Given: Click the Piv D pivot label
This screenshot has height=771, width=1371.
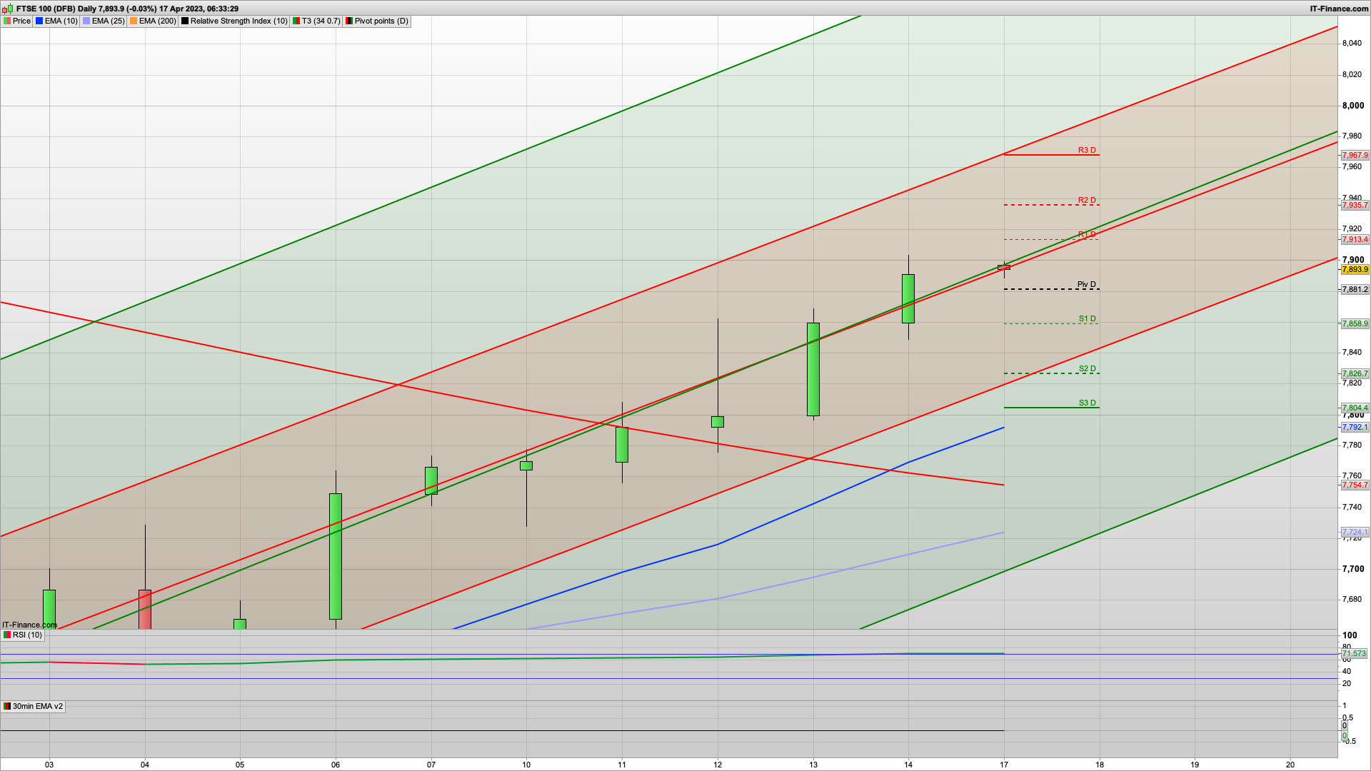Looking at the screenshot, I should pos(1086,284).
